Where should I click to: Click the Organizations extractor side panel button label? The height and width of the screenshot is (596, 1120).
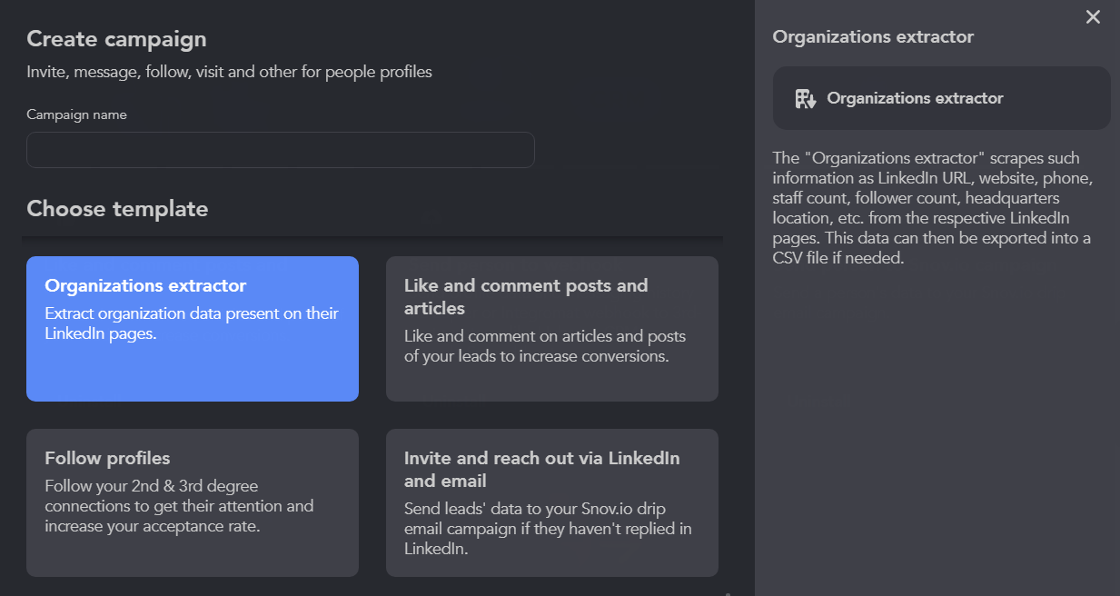click(x=915, y=98)
